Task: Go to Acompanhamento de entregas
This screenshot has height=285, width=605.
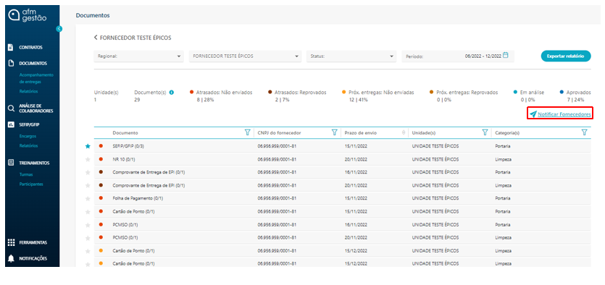Action: (36, 78)
